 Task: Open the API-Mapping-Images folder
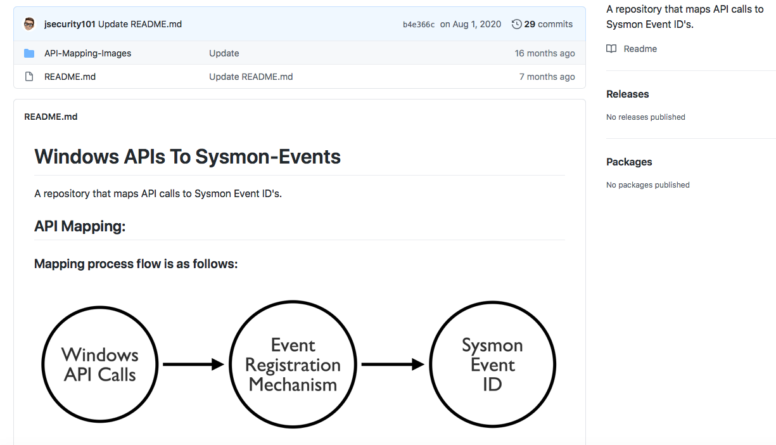[87, 53]
